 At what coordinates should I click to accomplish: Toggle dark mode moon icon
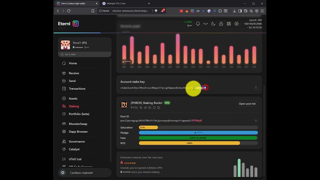click(213, 24)
